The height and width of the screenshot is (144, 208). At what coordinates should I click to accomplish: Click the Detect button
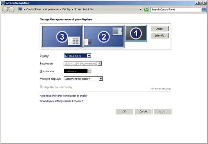[160, 28]
